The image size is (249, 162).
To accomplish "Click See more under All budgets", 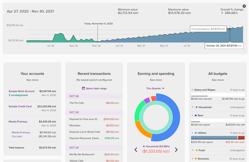I will 218,80.
